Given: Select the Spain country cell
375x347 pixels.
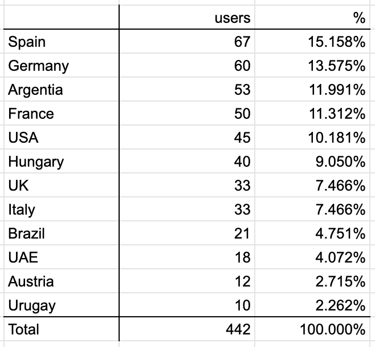Looking at the screenshot, I should pos(62,42).
